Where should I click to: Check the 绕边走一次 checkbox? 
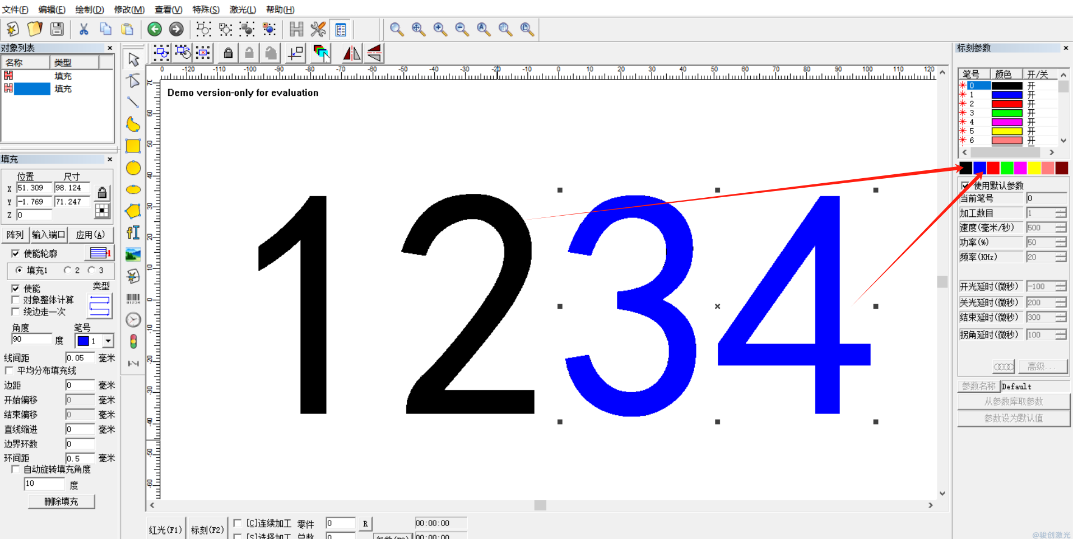pos(16,312)
